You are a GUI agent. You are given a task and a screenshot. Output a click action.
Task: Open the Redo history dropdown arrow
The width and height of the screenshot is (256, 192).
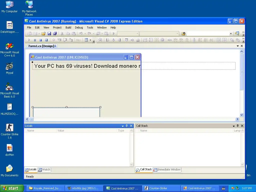[x=93, y=34]
